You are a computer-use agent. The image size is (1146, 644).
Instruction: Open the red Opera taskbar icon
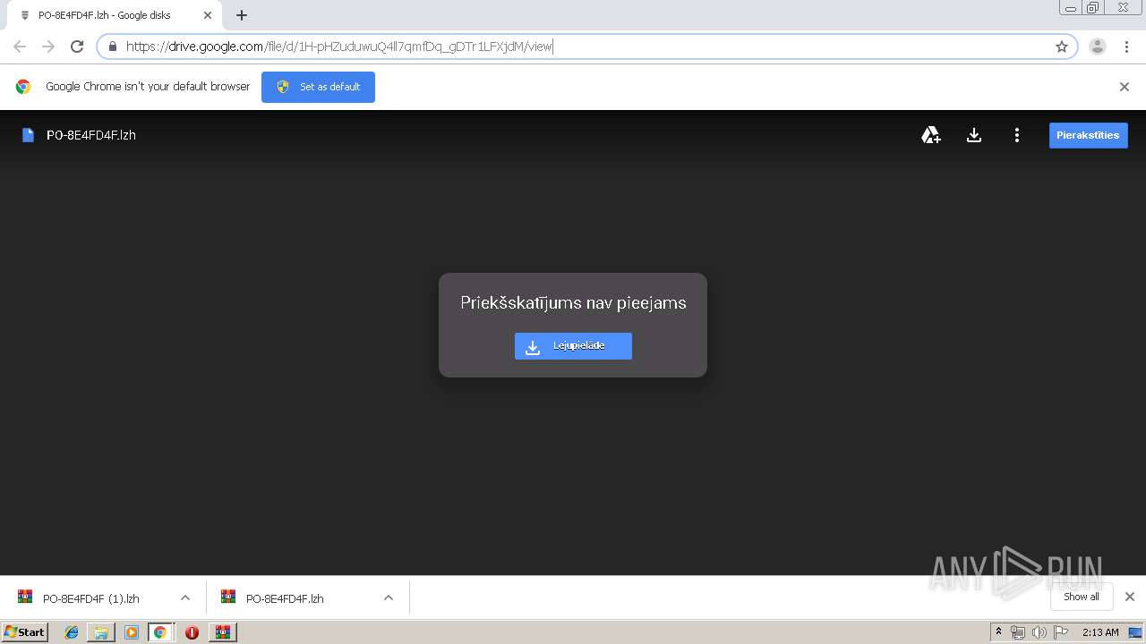(192, 632)
